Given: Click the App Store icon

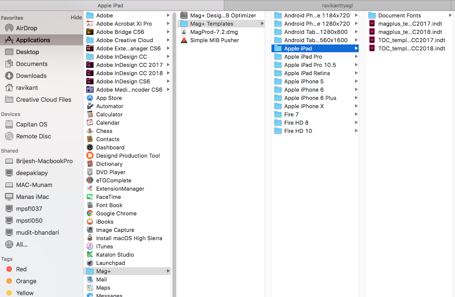Looking at the screenshot, I should click(x=90, y=98).
